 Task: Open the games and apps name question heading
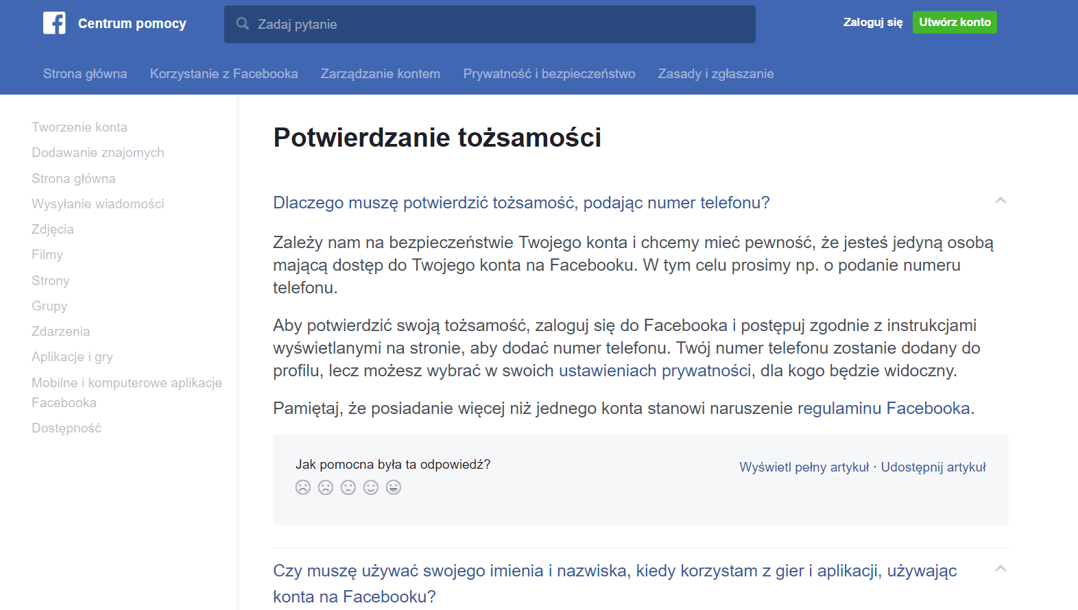pos(615,583)
